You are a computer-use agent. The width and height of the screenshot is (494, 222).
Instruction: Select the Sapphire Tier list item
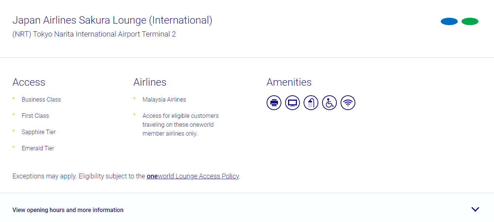(x=38, y=132)
